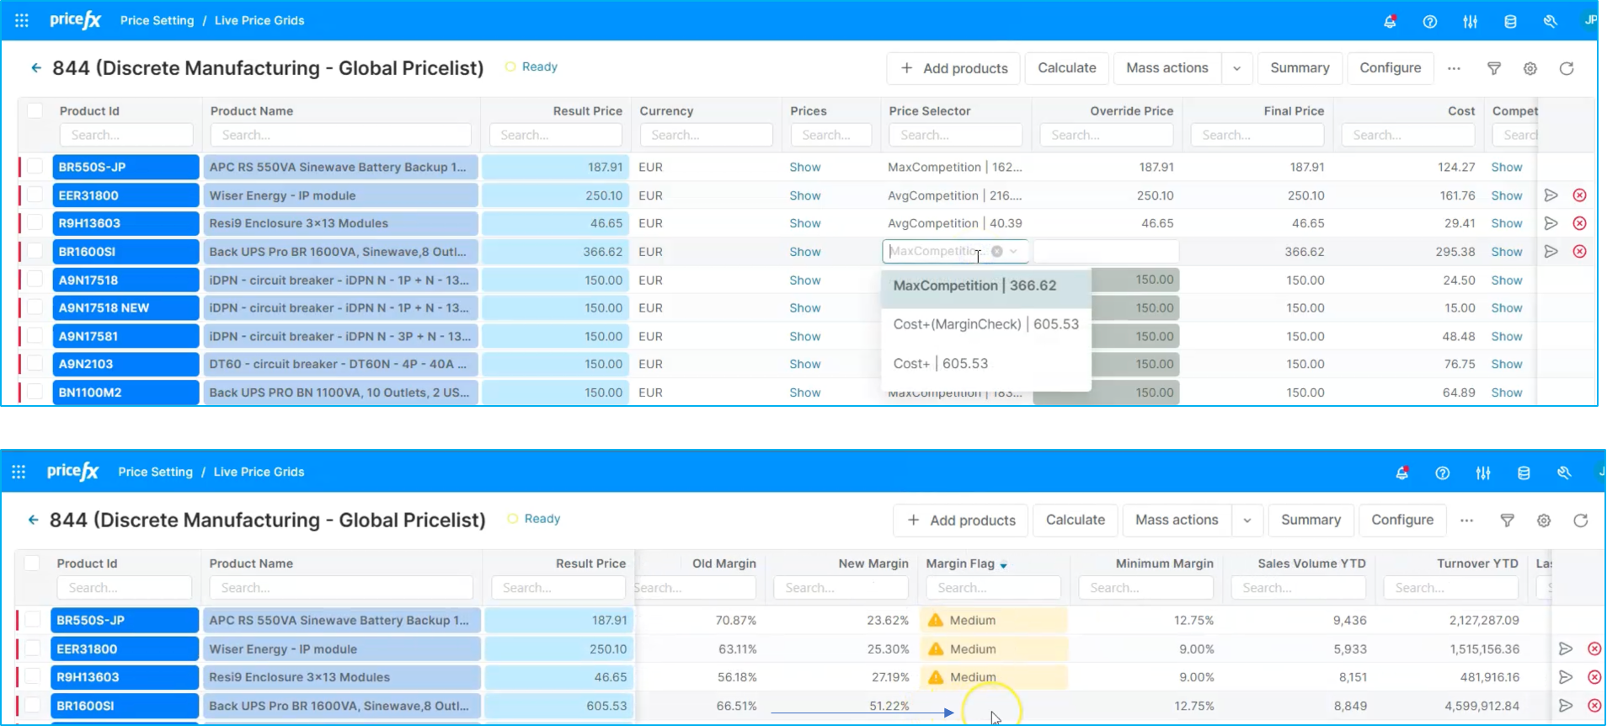This screenshot has height=726, width=1607.
Task: Tick the checkbox for row A9N17581
Action: coord(35,335)
